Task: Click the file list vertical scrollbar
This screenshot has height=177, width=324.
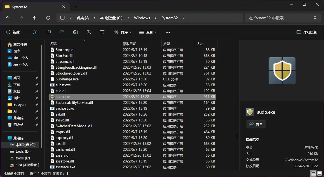Action: coord(237,136)
